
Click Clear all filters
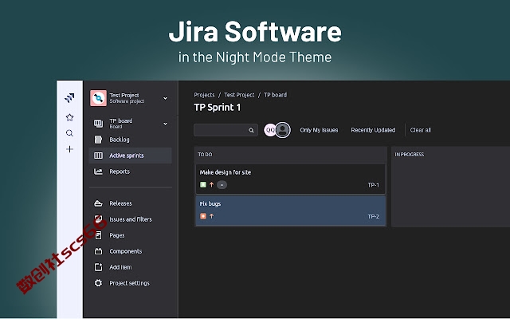click(420, 130)
